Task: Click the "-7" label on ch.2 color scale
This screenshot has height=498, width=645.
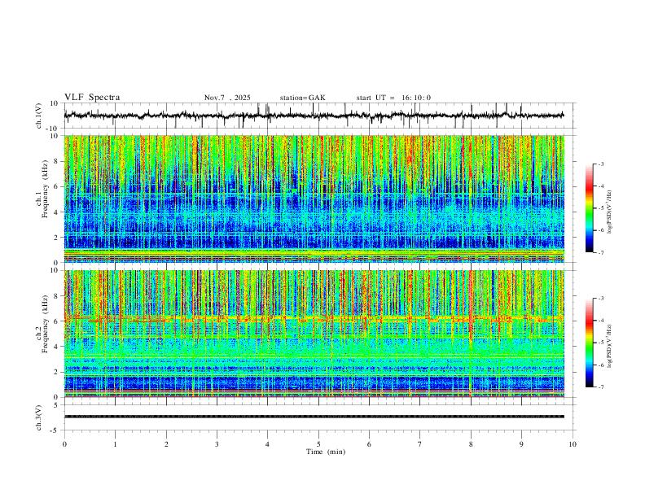Action: click(x=601, y=387)
